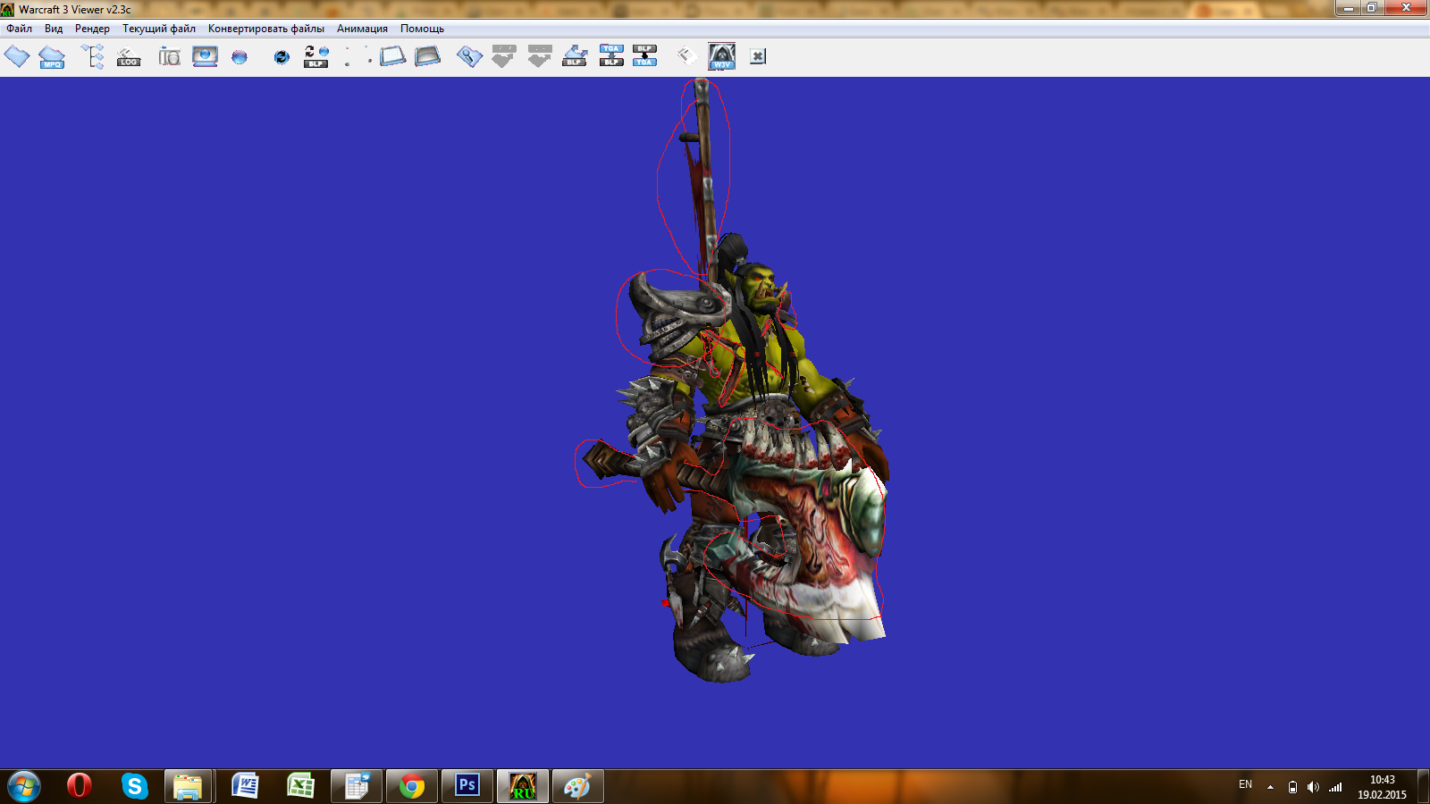The width and height of the screenshot is (1430, 804).
Task: Show hidden system tray icons
Action: point(1270,787)
